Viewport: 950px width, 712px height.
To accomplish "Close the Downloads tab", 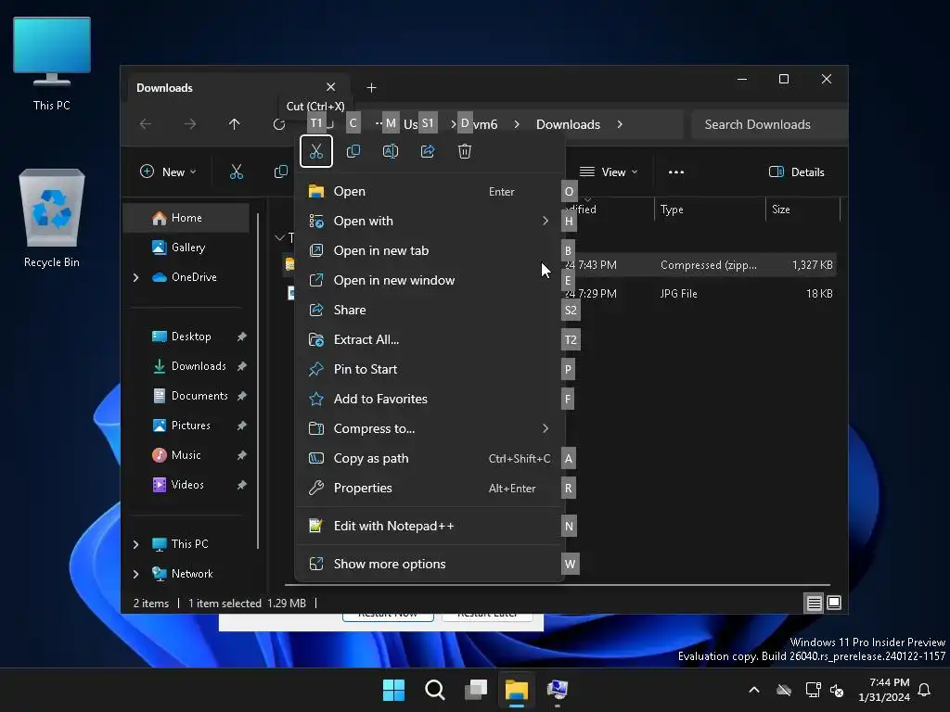I will 331,87.
